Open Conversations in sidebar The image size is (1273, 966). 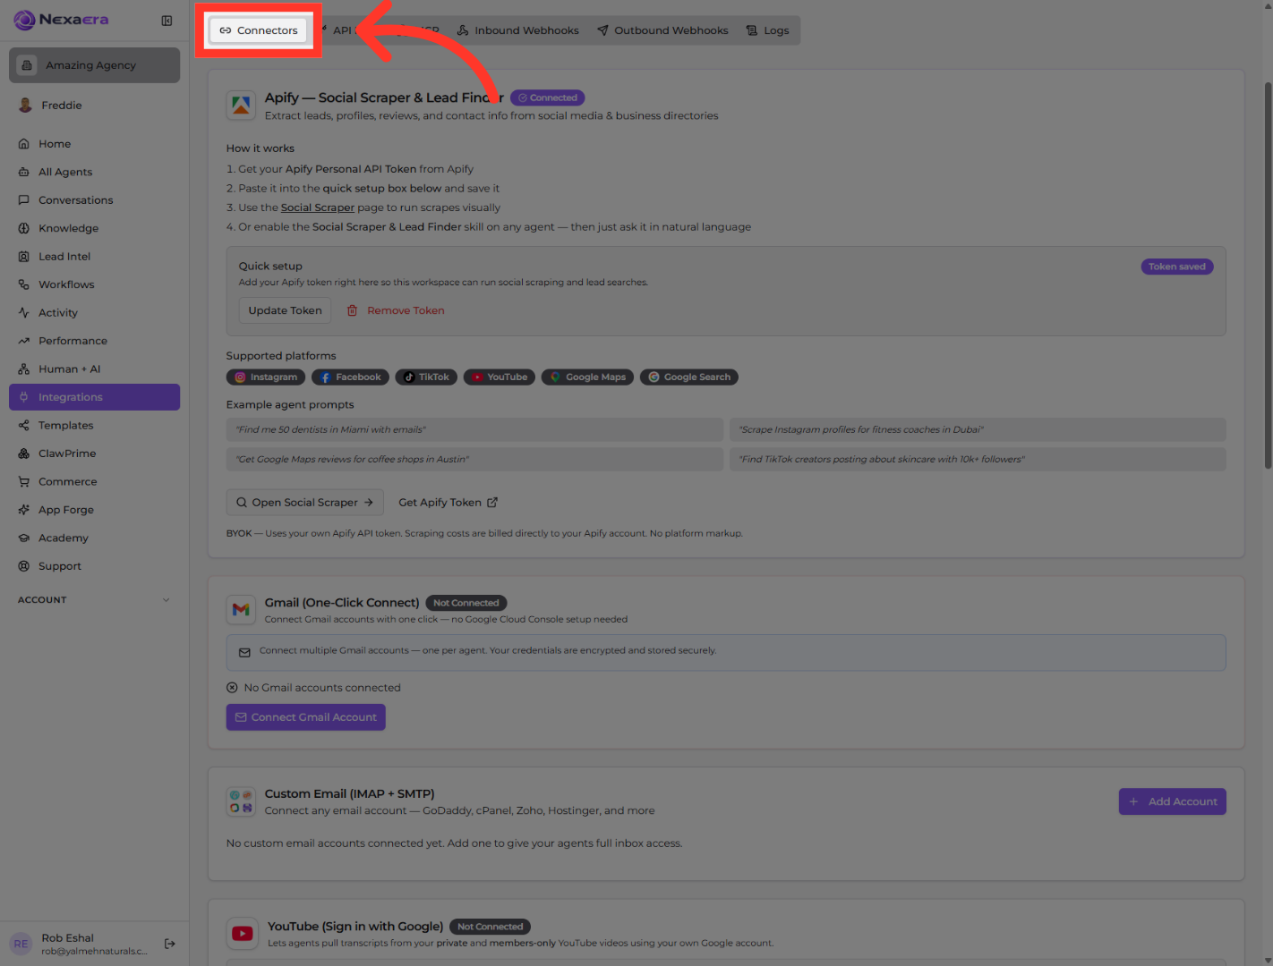pyautogui.click(x=94, y=200)
